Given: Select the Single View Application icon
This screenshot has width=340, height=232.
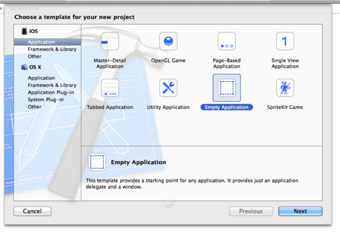Looking at the screenshot, I should [x=285, y=41].
